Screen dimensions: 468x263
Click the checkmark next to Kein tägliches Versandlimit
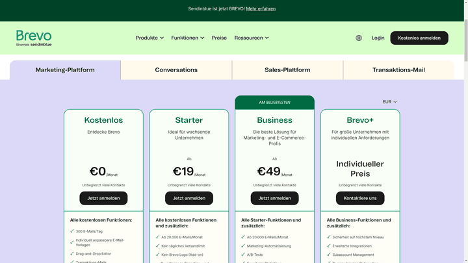click(157, 245)
